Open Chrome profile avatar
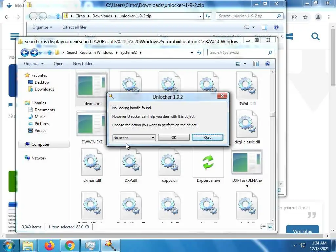Screen dimensions: 336x252 tap(318, 17)
